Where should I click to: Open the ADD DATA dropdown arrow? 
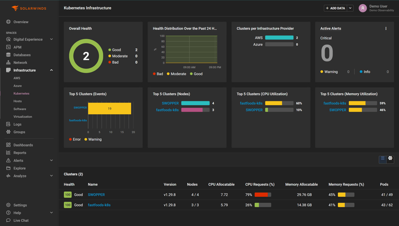350,8
